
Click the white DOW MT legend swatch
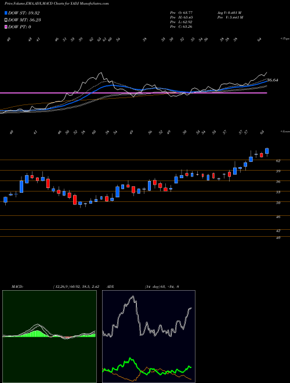click(x=6, y=20)
